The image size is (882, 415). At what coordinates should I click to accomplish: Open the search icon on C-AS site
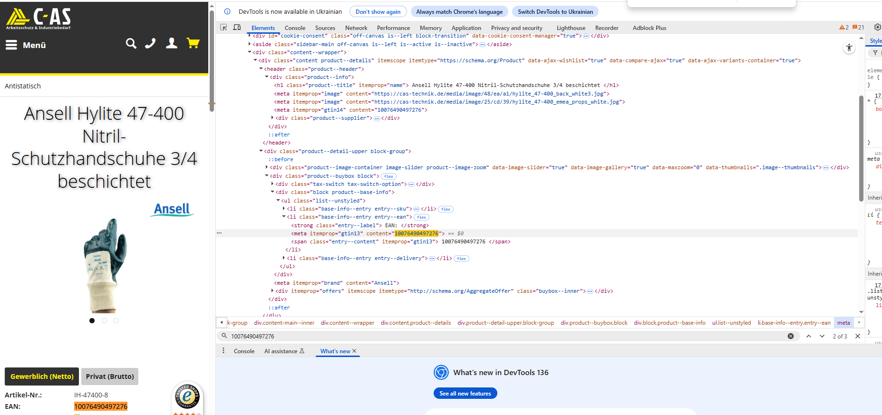(x=131, y=44)
